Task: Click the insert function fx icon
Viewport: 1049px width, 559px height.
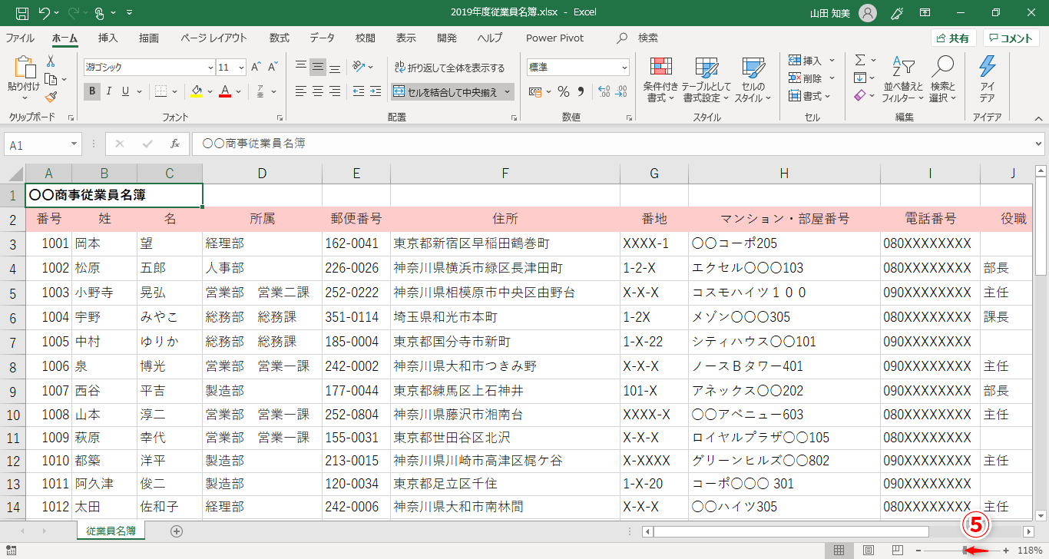Action: coord(175,144)
